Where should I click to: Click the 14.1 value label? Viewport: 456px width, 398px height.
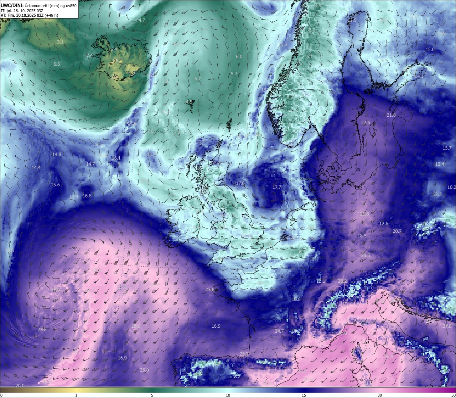point(419,76)
